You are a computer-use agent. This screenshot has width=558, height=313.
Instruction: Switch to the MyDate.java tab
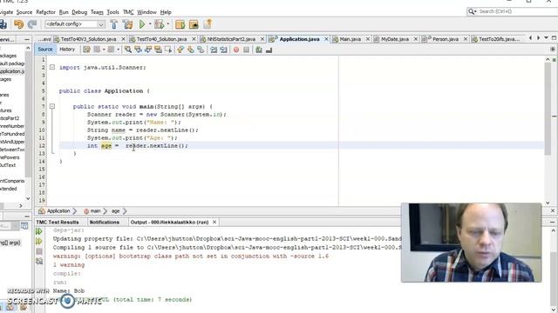pos(394,39)
